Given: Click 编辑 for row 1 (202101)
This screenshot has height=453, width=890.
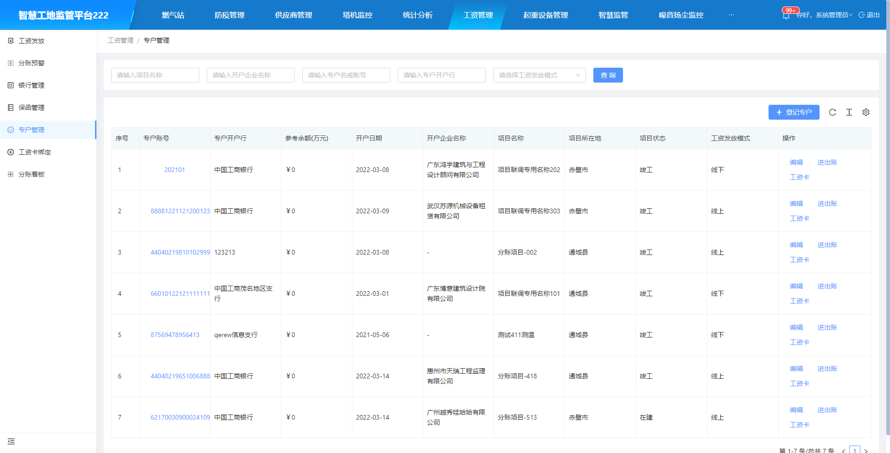Looking at the screenshot, I should click(796, 162).
